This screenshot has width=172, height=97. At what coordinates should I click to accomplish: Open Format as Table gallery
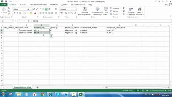(x=97, y=11)
